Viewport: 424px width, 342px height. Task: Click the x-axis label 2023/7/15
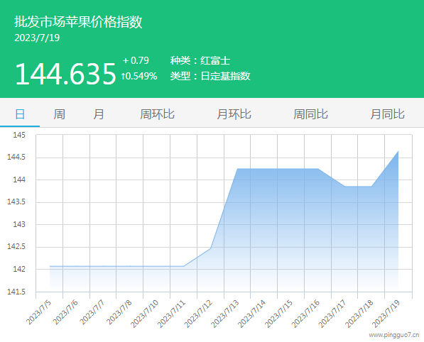[x=279, y=314]
